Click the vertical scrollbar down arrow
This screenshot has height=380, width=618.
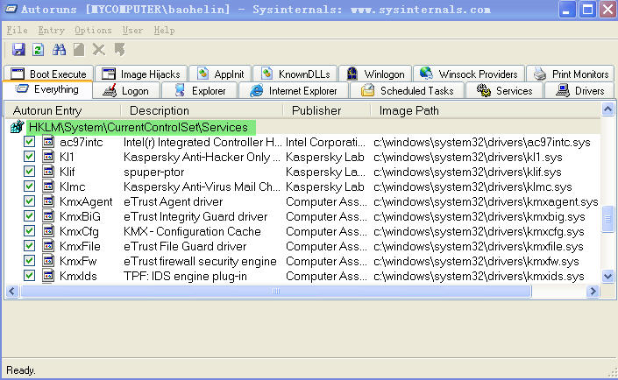point(607,277)
